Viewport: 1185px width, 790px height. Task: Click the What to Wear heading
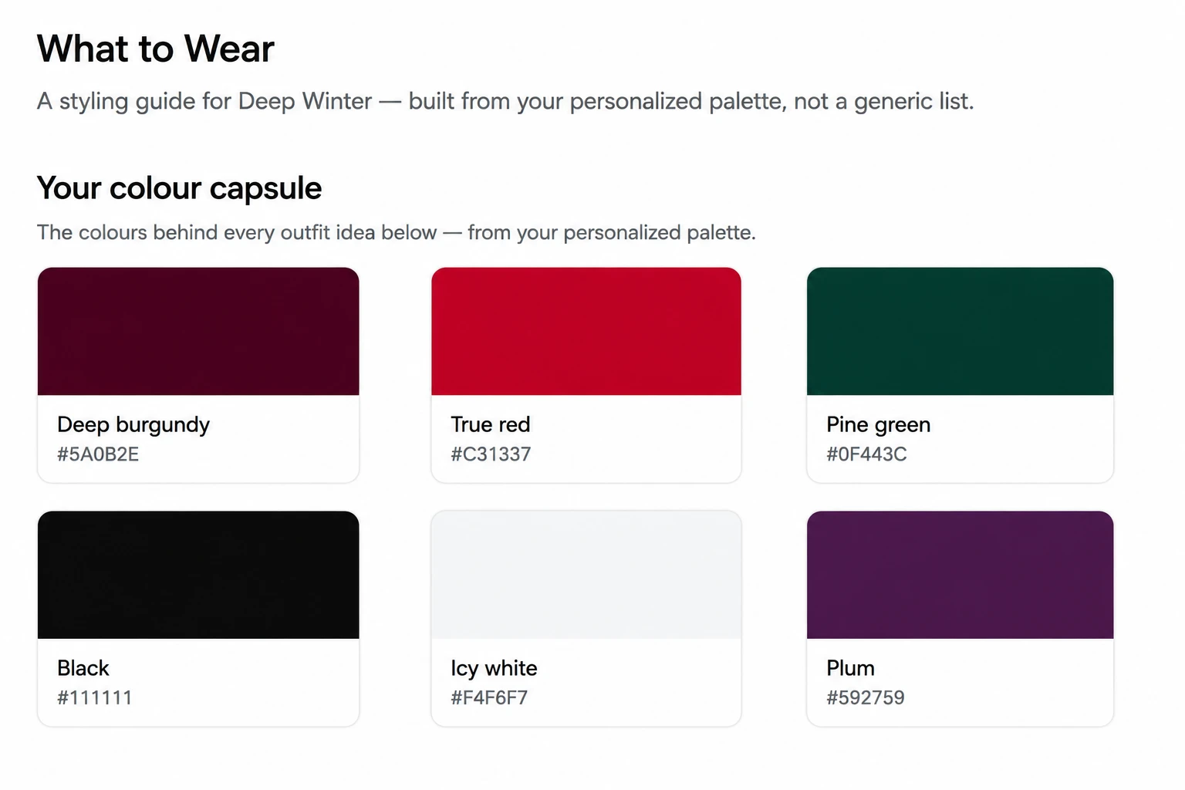(156, 49)
